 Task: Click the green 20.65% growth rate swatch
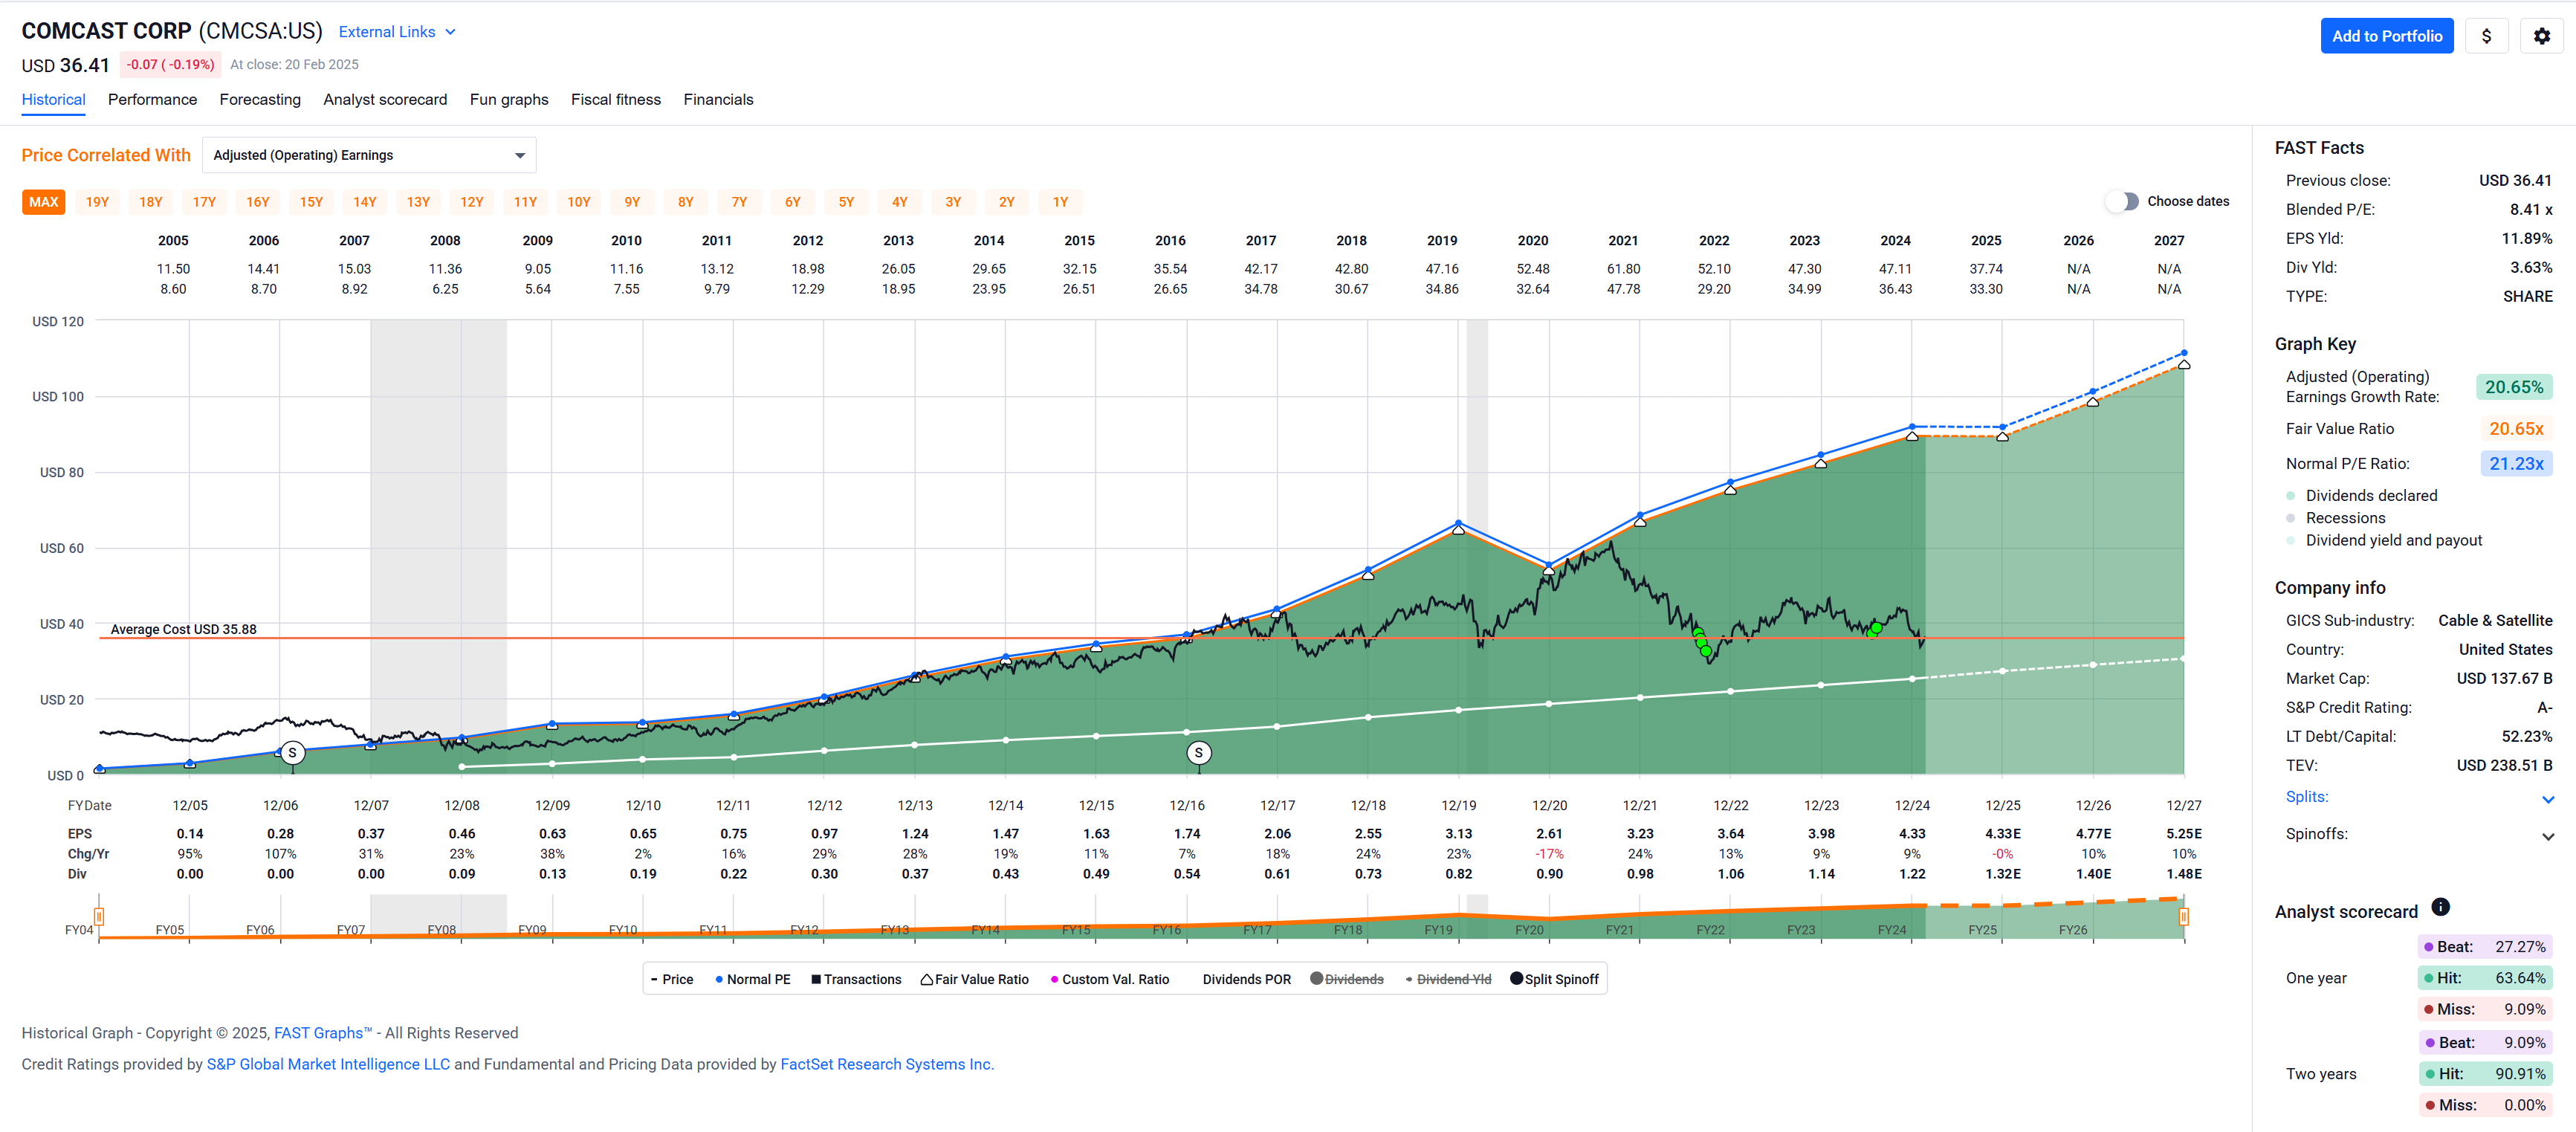coord(2514,387)
